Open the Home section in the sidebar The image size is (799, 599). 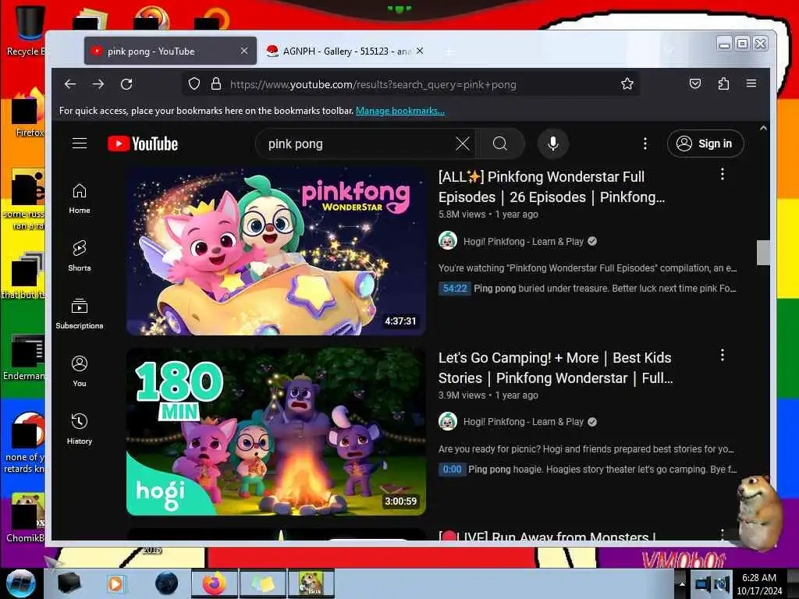coord(80,199)
